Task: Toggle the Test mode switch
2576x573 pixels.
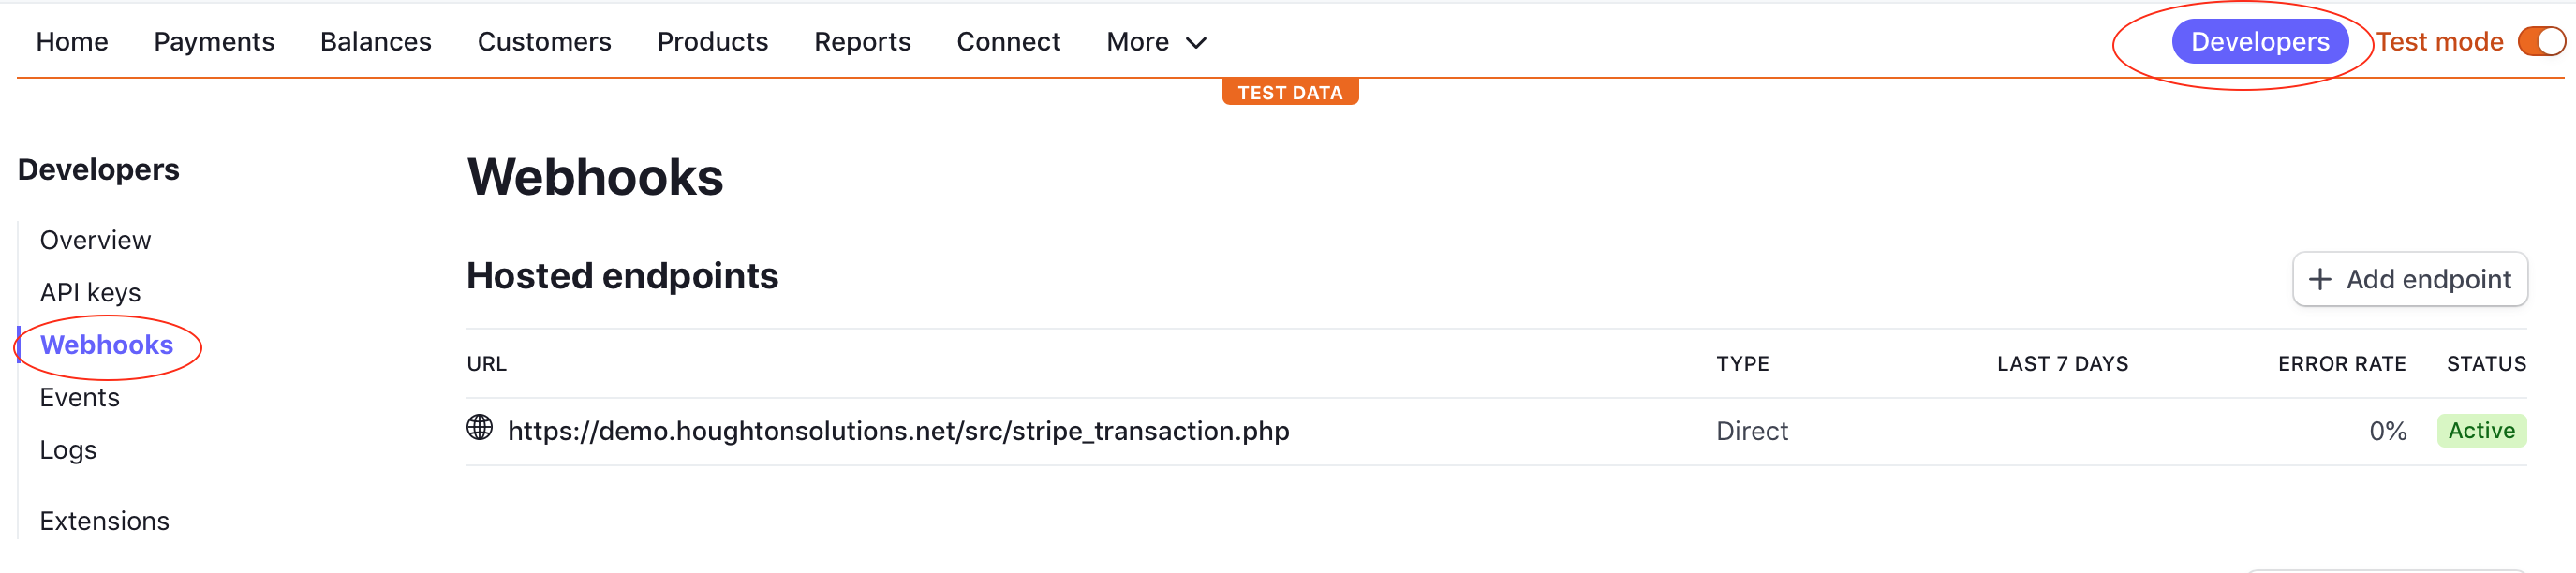Action: click(2541, 42)
